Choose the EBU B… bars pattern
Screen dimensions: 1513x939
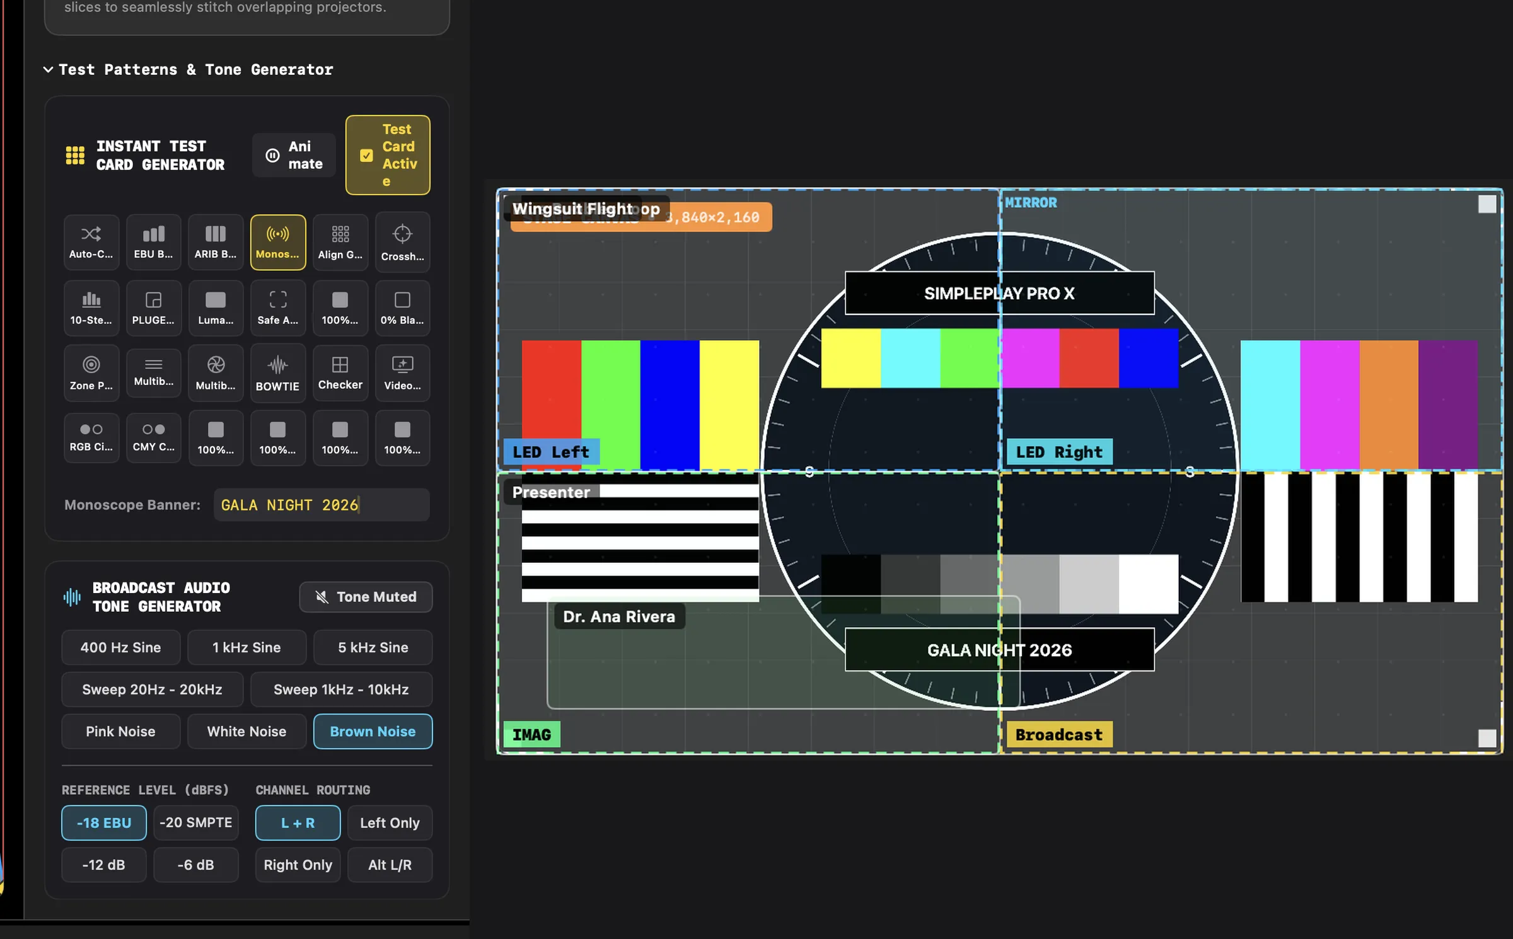(153, 243)
